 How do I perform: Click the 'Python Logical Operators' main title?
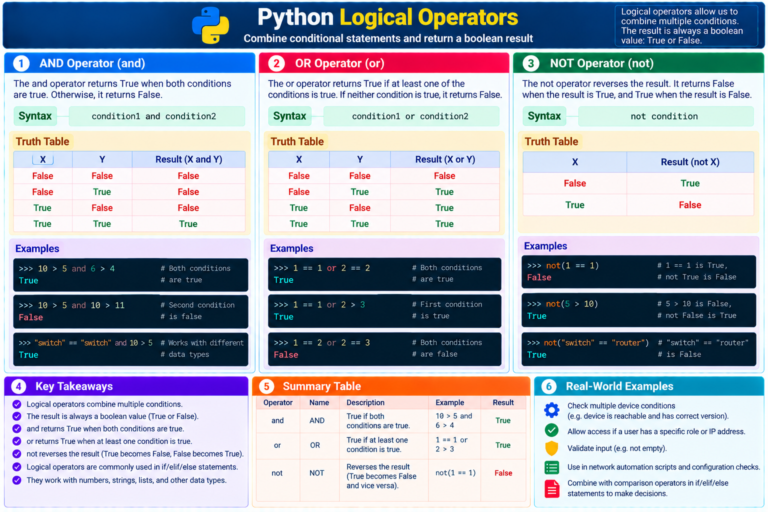pyautogui.click(x=387, y=17)
